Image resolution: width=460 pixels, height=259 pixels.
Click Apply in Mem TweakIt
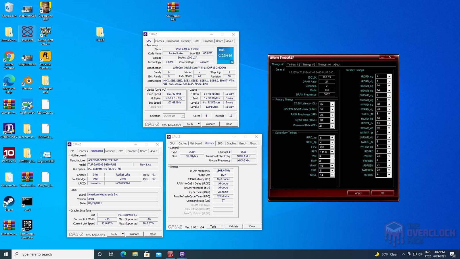[358, 193]
